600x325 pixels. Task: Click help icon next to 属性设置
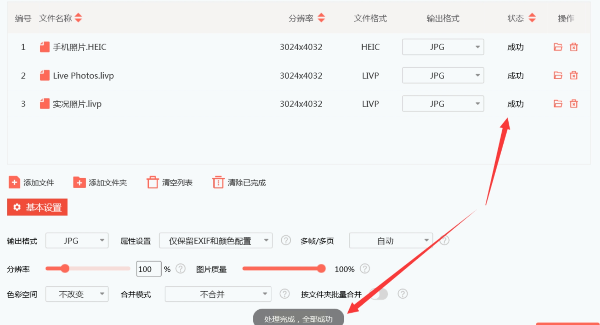pyautogui.click(x=286, y=240)
